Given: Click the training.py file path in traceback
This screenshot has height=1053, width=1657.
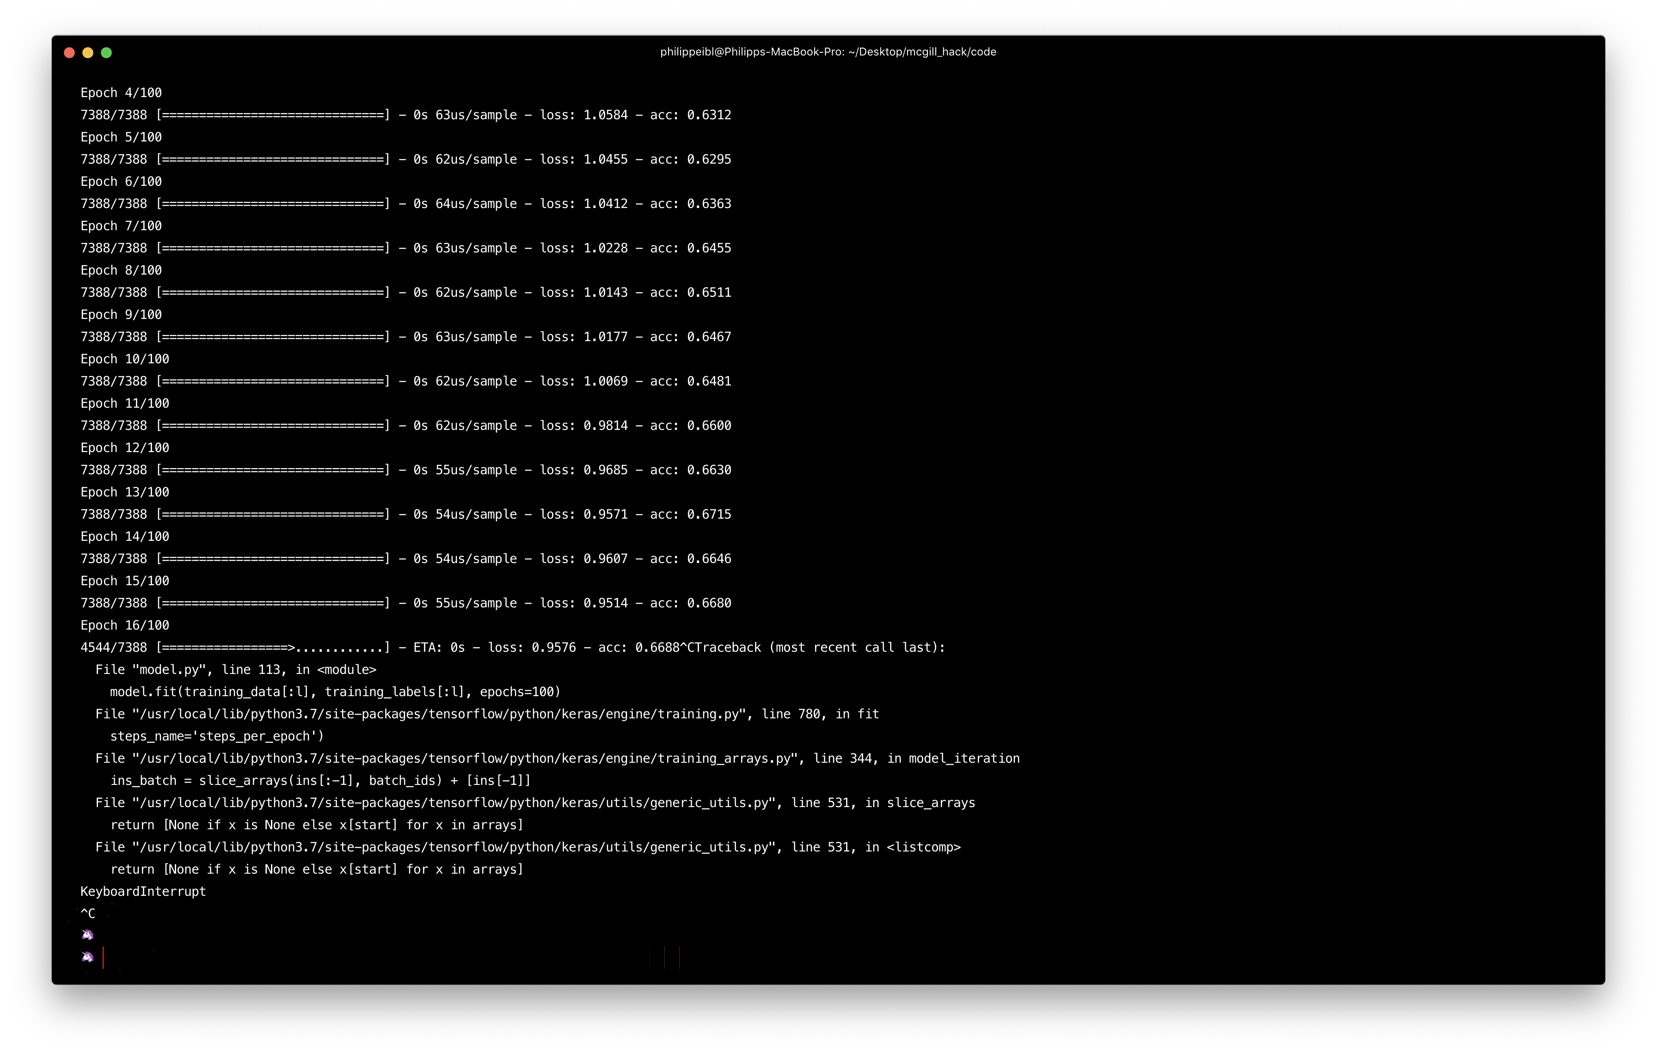Looking at the screenshot, I should [x=441, y=714].
